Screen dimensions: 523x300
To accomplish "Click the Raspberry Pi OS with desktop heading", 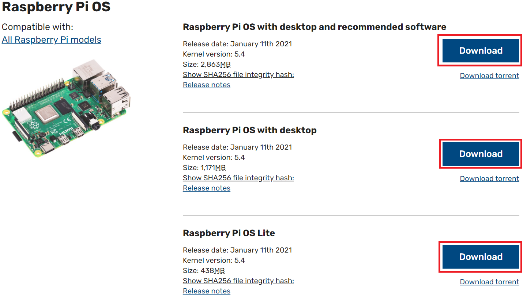I will pyautogui.click(x=250, y=130).
